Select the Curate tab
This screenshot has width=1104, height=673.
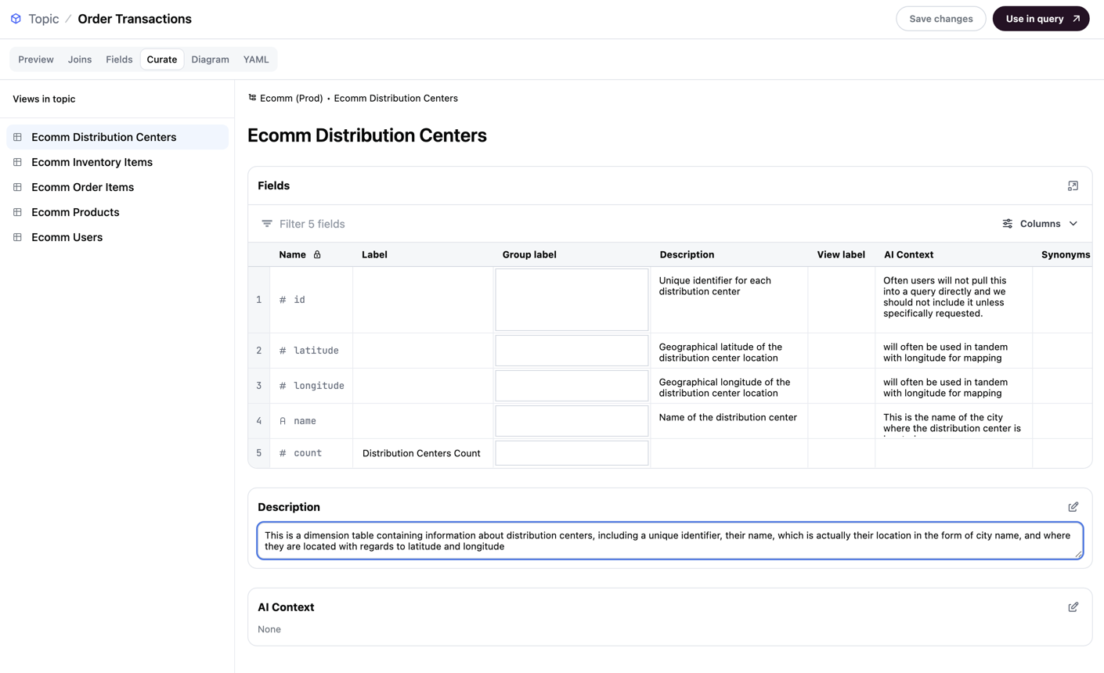pos(162,59)
